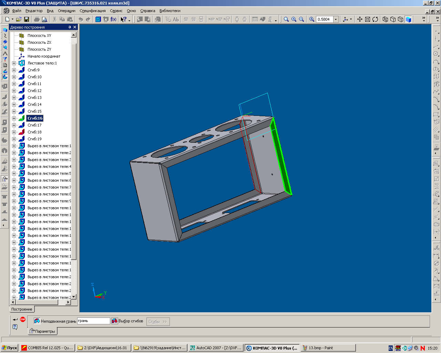
Task: Click the perspective wireframe cube display icon
Action: (401, 19)
